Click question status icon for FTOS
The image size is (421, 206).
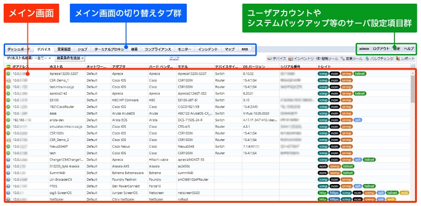tap(8, 186)
